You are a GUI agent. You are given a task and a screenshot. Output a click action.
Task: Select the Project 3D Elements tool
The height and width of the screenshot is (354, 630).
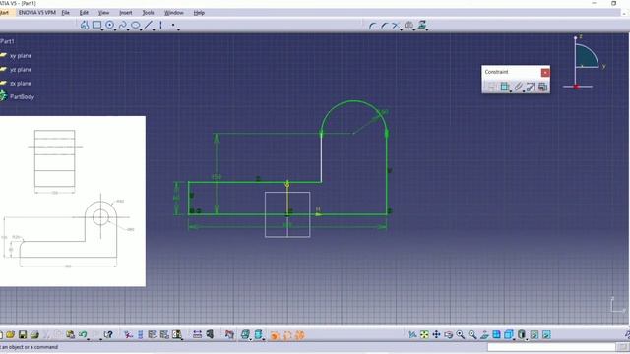421,25
